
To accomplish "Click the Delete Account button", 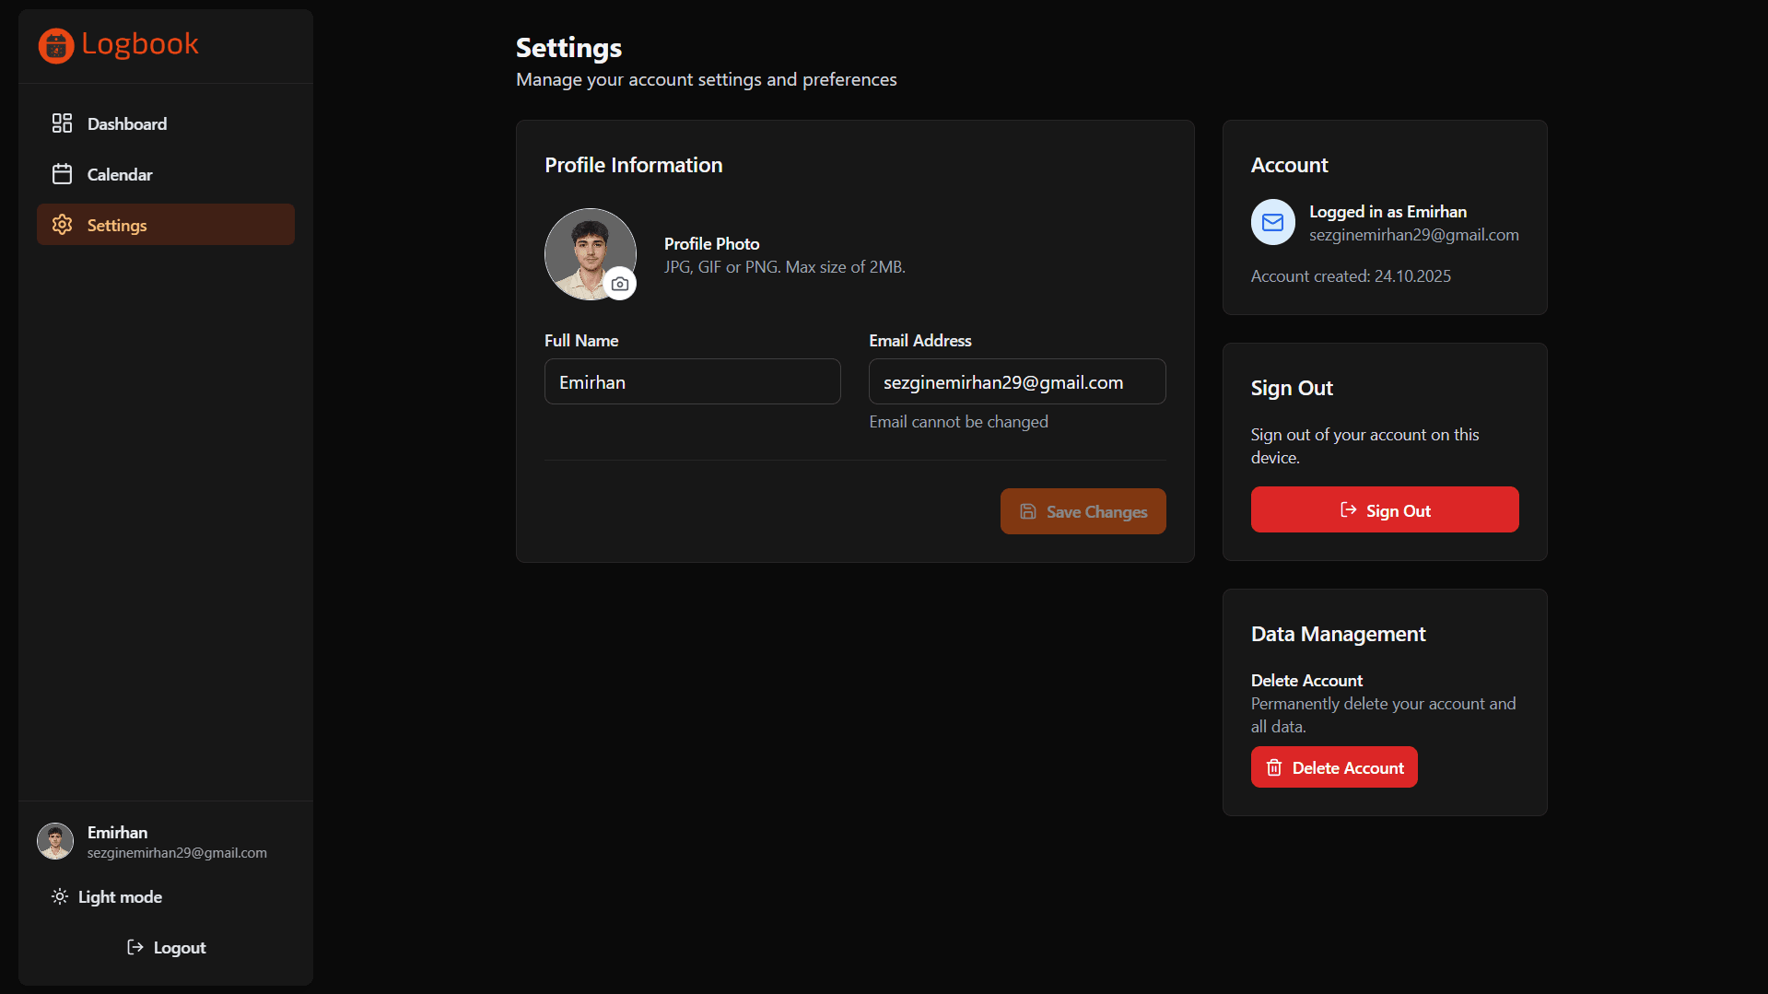I will coord(1334,767).
